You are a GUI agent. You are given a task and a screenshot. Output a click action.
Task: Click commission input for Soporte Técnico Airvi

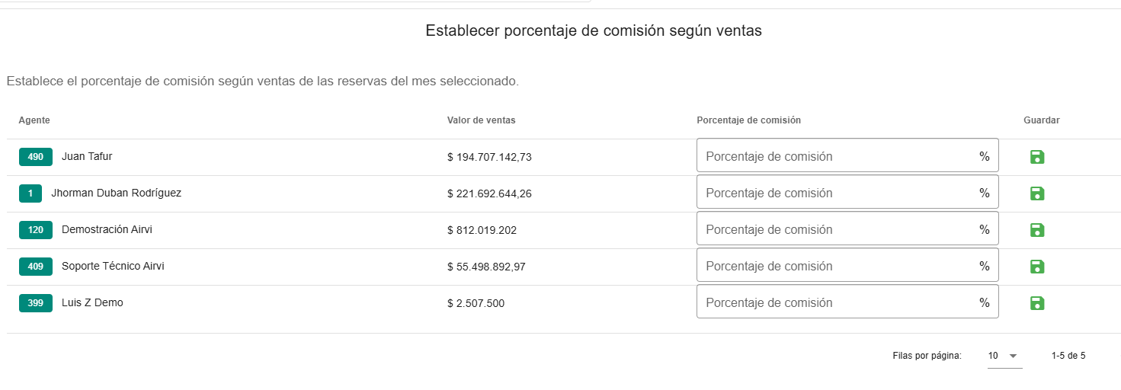tap(838, 266)
